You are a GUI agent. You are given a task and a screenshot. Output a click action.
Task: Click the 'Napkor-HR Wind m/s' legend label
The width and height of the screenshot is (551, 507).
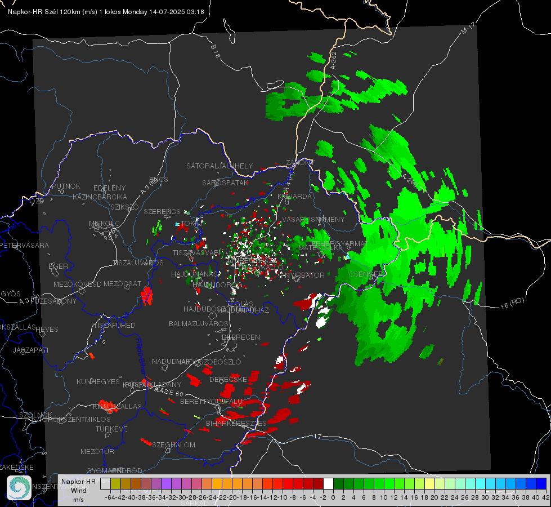pos(78,490)
